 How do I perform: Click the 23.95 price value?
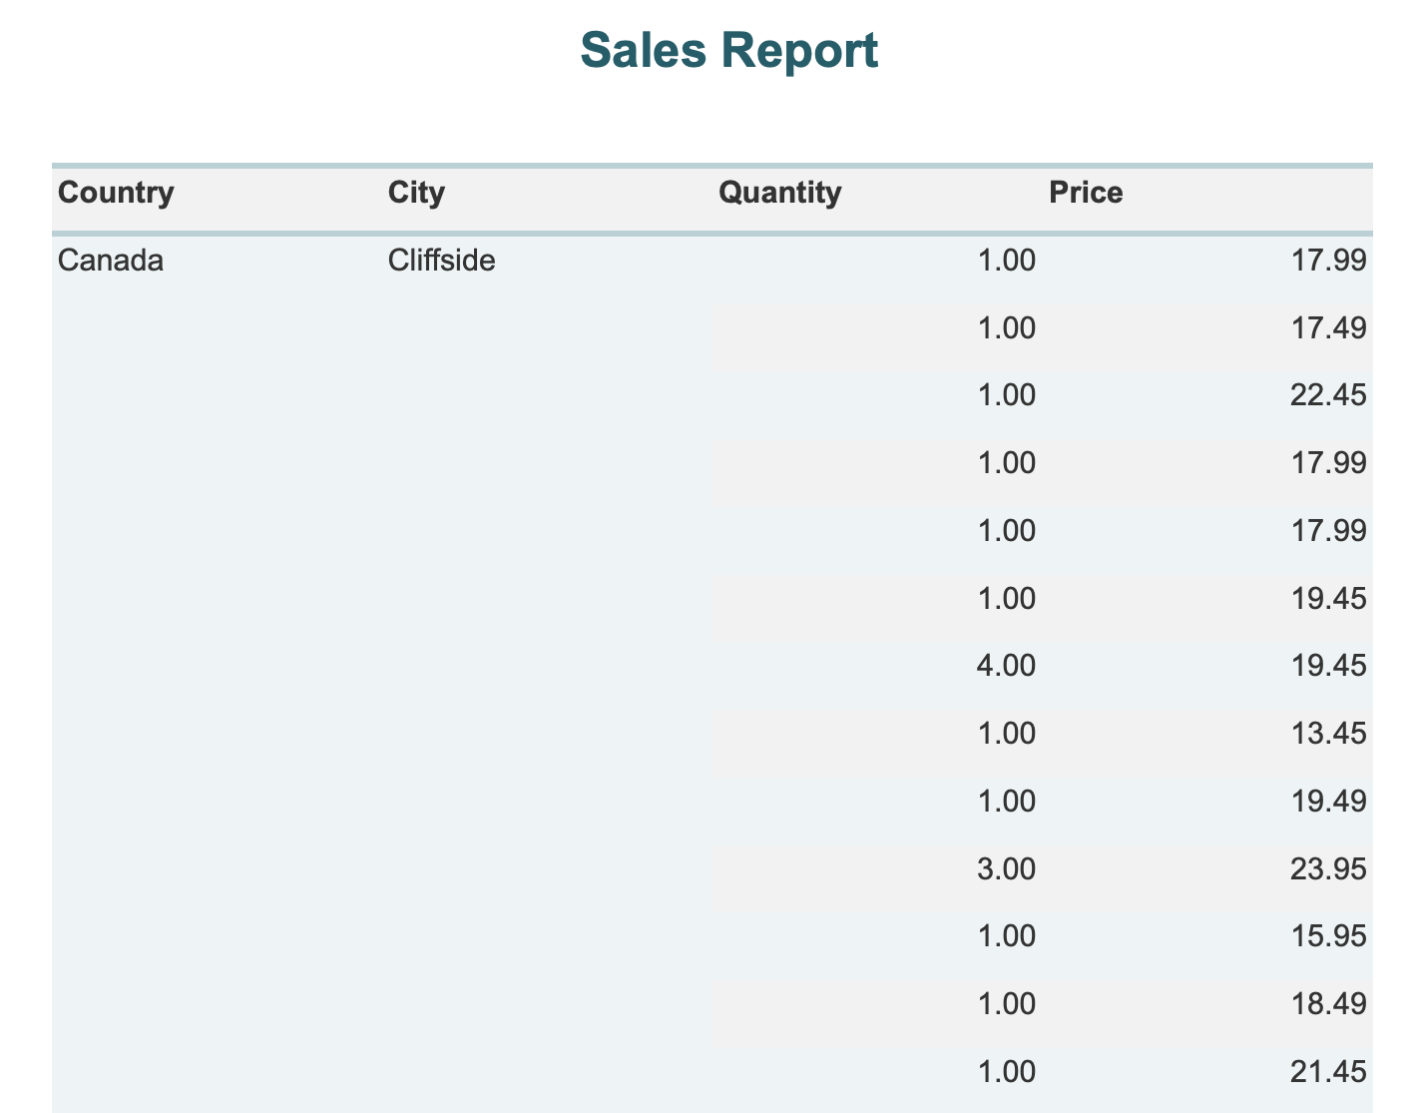pos(1328,868)
